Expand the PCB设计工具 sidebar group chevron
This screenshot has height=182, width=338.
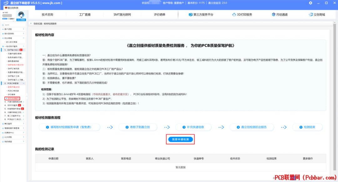pyautogui.click(x=23, y=119)
